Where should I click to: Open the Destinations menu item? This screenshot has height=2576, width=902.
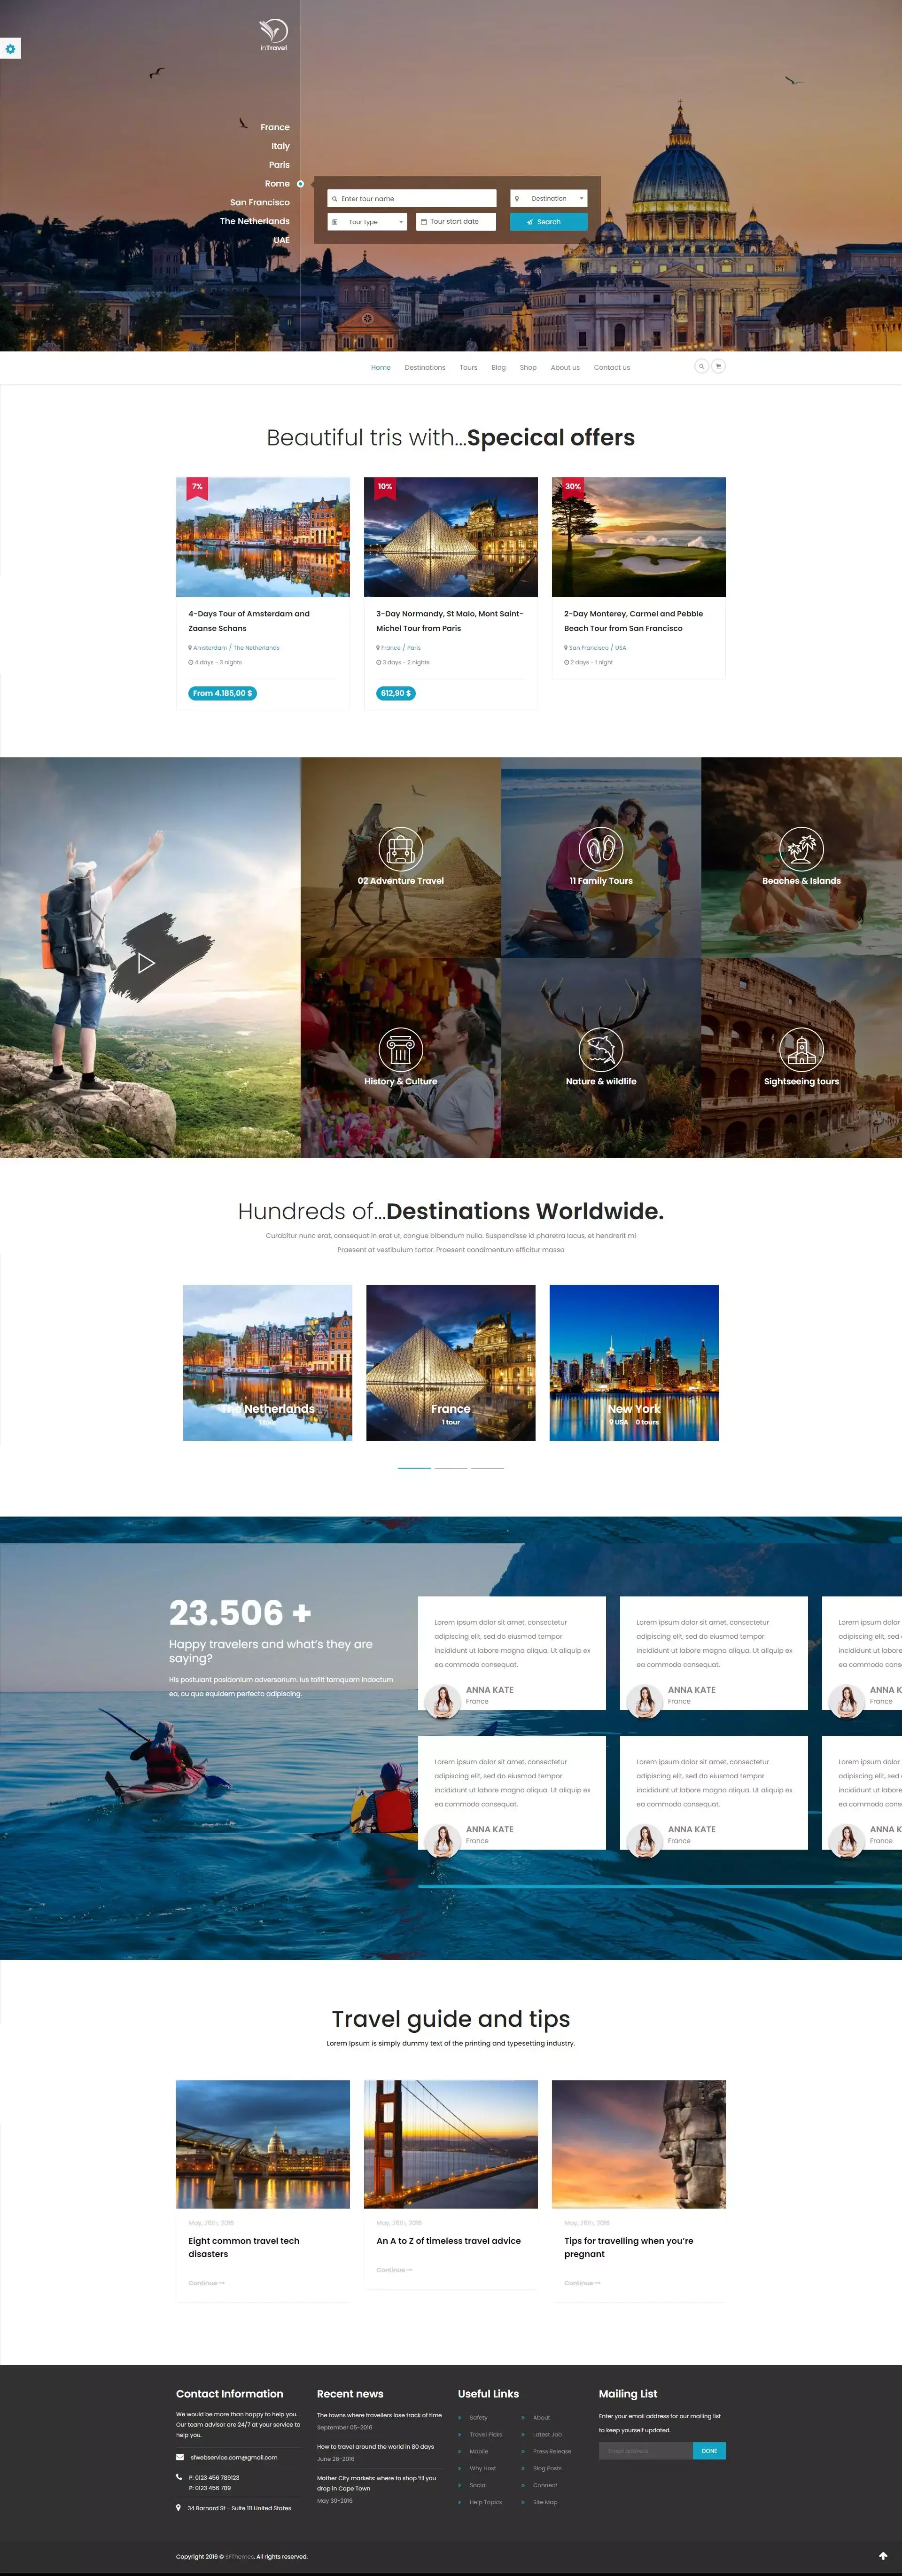[425, 367]
